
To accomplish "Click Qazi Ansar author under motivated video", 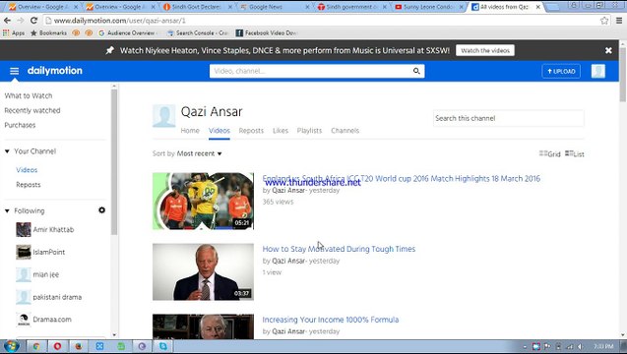I will coord(288,261).
